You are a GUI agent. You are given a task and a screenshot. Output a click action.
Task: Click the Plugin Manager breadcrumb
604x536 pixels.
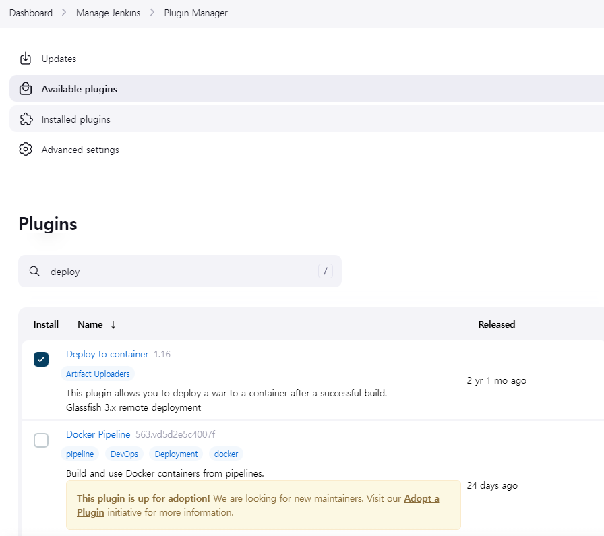[195, 13]
